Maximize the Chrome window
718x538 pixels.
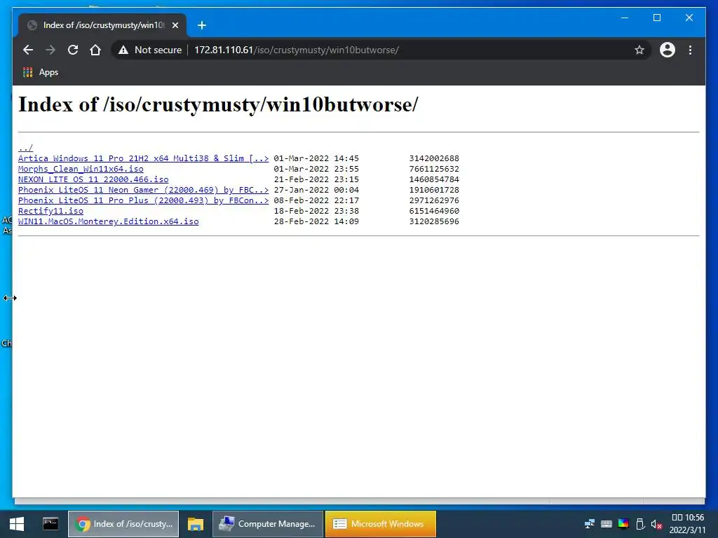(x=656, y=18)
